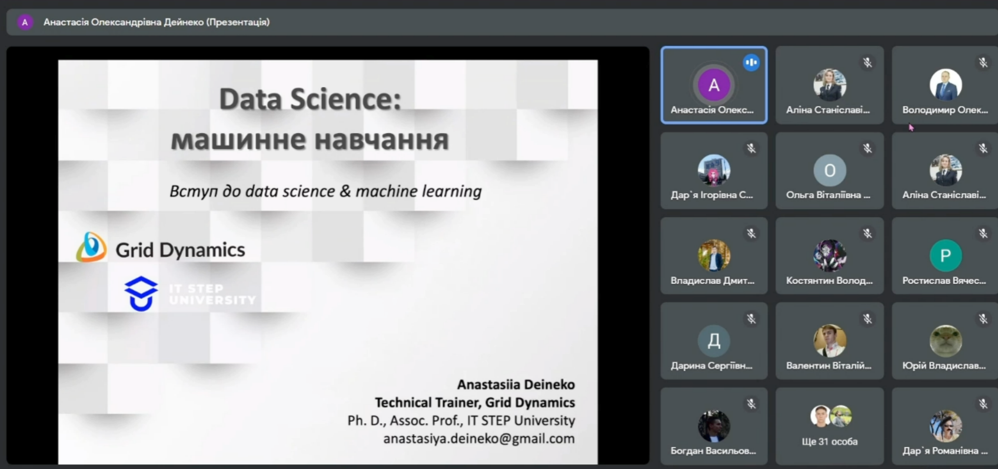Click the "Grid Dynamics" wordmark text on slide

click(x=180, y=250)
